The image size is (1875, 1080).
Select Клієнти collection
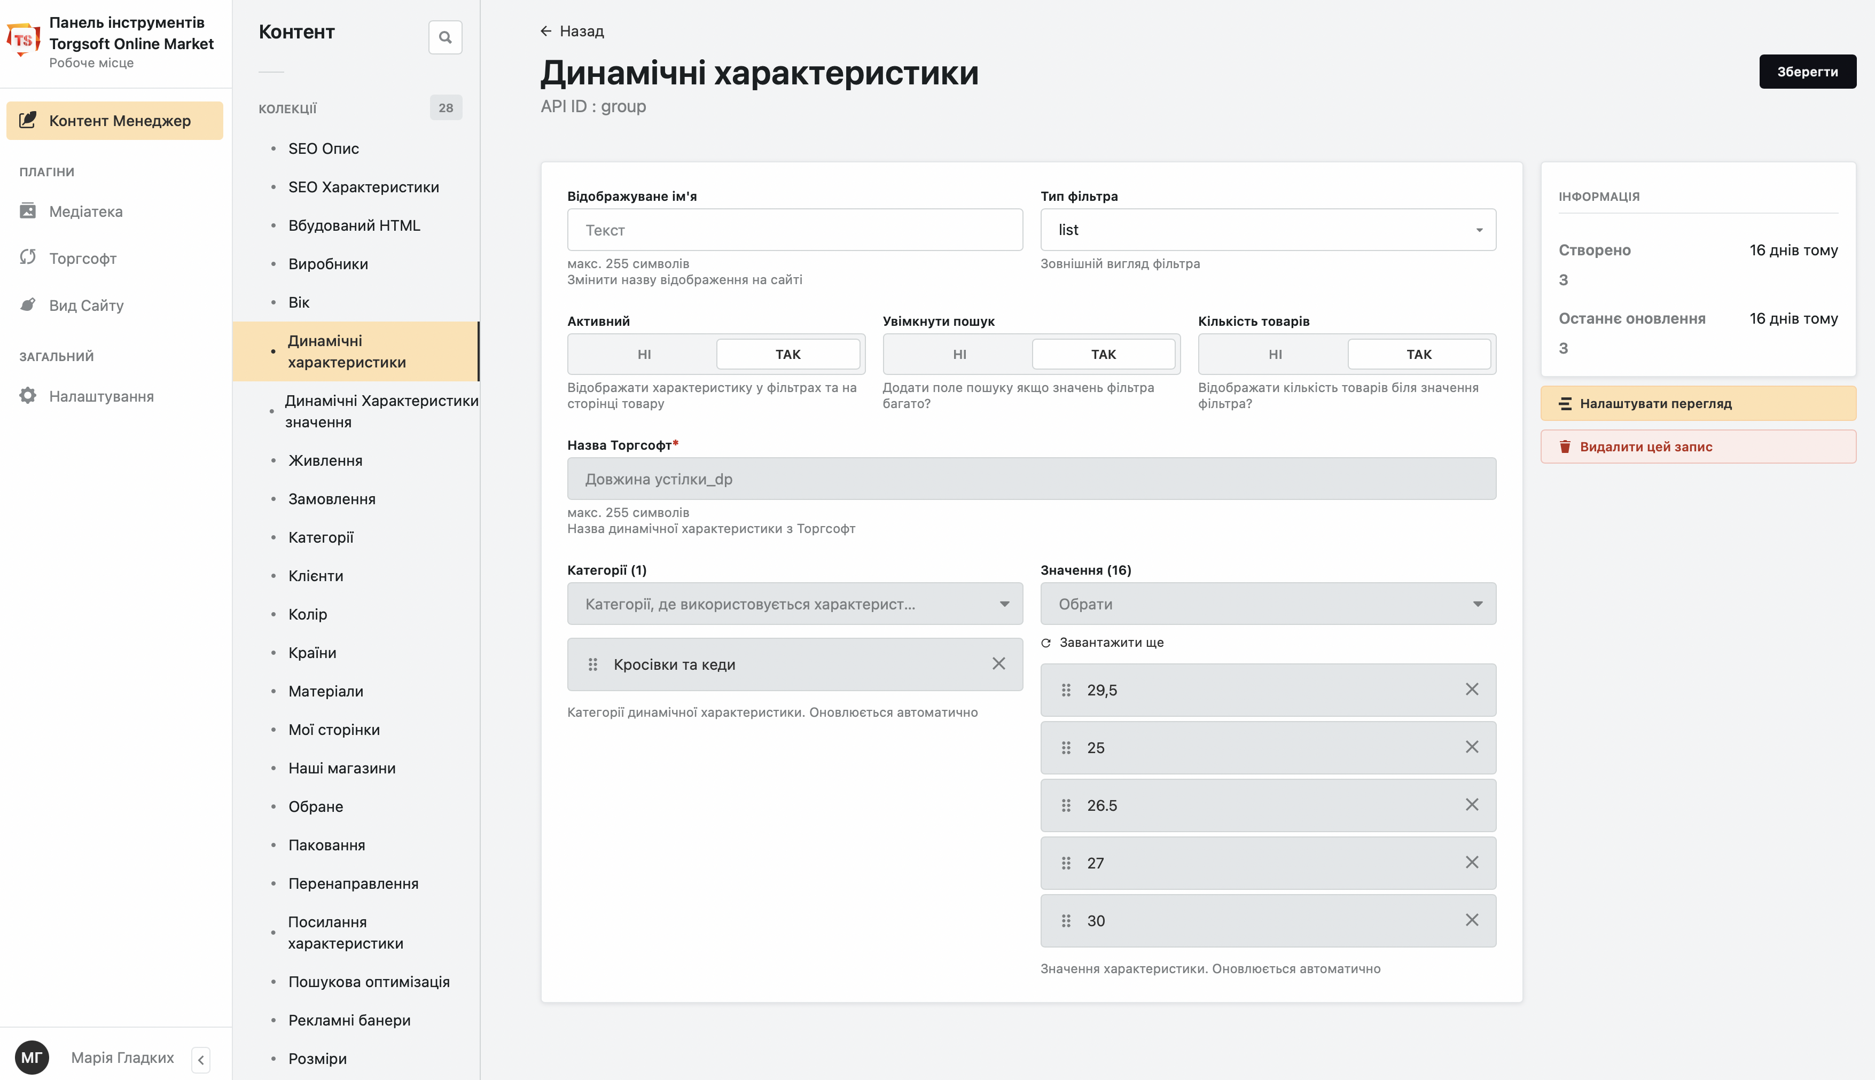point(315,576)
